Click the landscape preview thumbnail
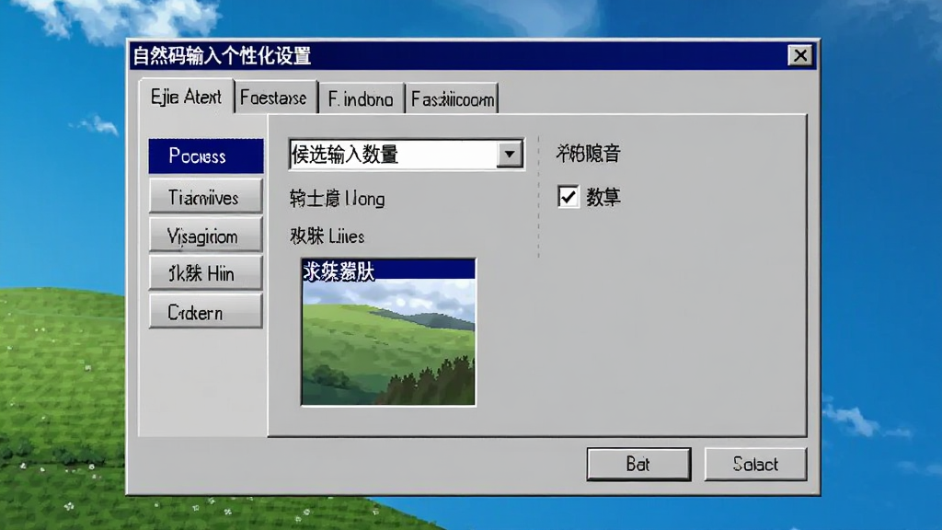 [388, 332]
